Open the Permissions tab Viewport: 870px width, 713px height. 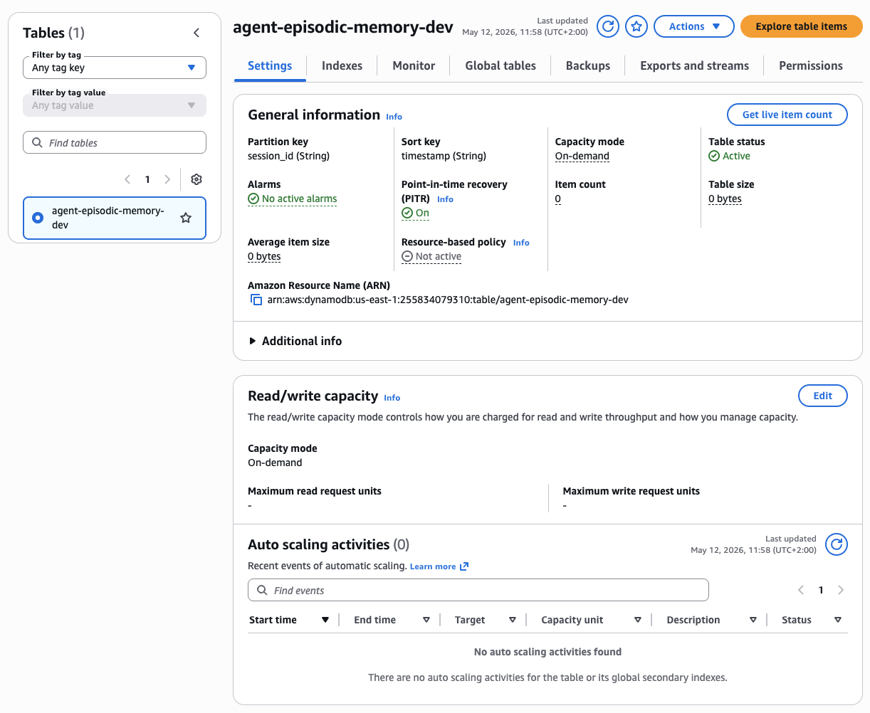[811, 65]
